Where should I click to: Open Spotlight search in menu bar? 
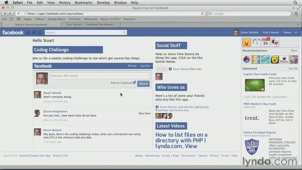click(295, 3)
